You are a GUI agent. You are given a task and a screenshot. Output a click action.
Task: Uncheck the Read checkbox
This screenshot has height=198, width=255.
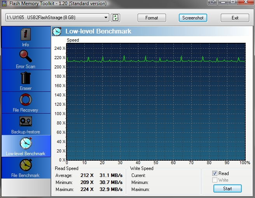pos(215,173)
